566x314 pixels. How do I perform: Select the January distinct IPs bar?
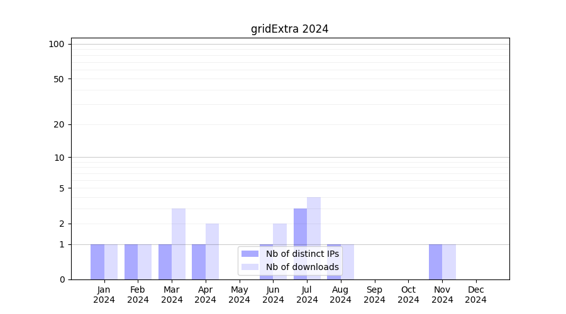[97, 262]
